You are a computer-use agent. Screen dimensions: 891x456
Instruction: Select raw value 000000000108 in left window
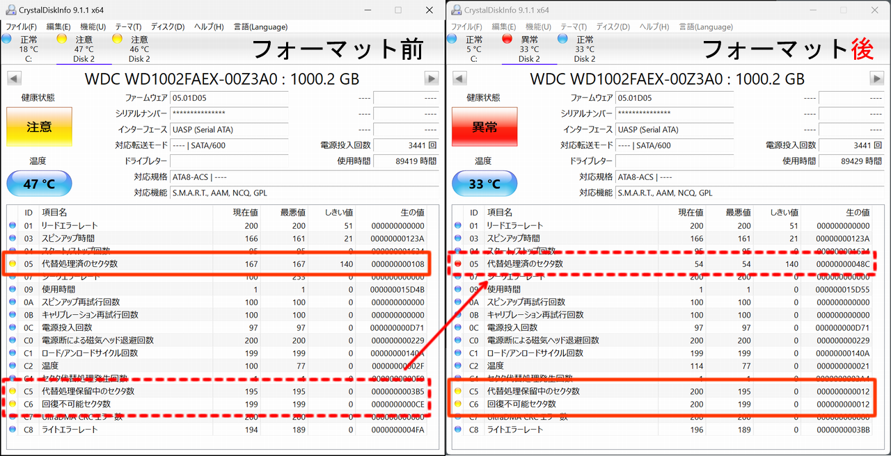point(397,264)
